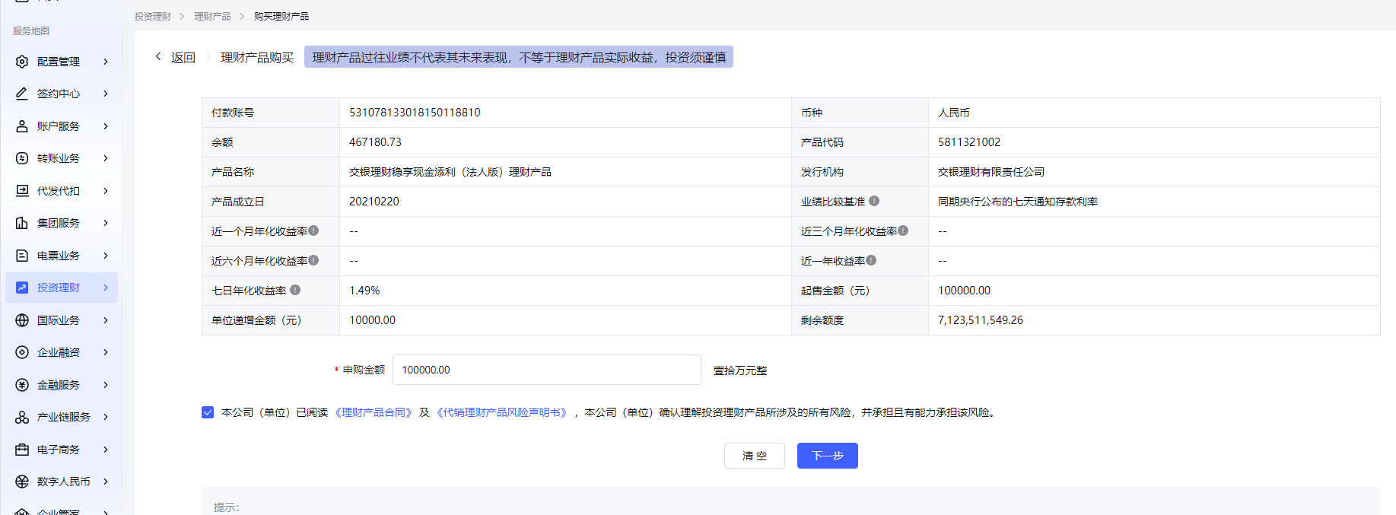Click the 配置管理 gear icon in sidebar

[22, 62]
